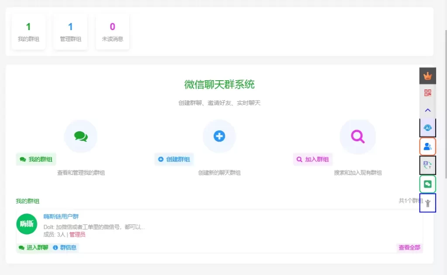The width and height of the screenshot is (447, 275).
Task: Click the group's last message preview text
Action: tap(94, 227)
